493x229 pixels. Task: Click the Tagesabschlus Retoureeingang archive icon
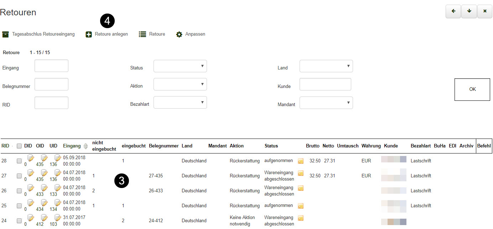(5, 35)
